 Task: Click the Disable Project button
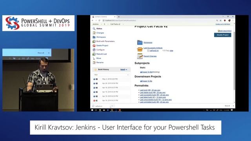[x=222, y=35]
